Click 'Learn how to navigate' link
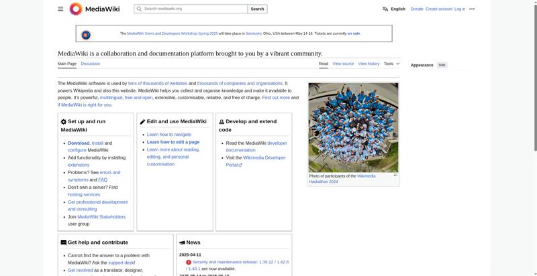This screenshot has height=276, width=537. (169, 135)
